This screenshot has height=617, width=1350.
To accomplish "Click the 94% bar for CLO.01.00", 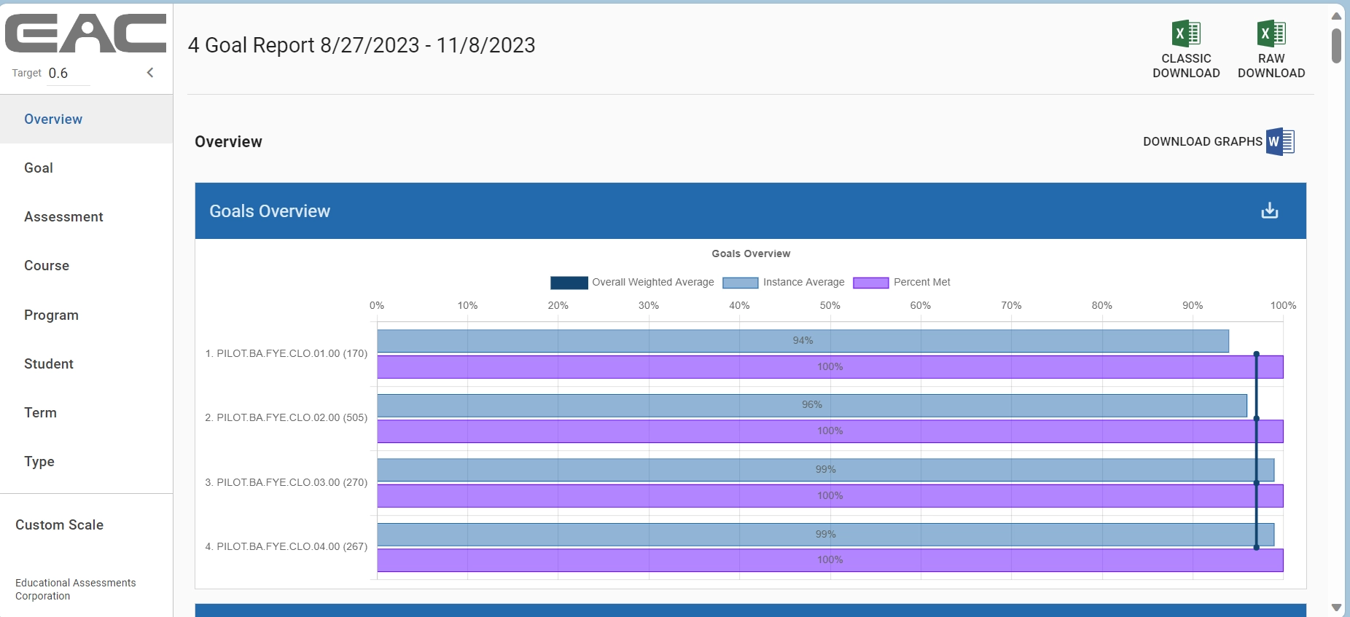I will tap(803, 341).
